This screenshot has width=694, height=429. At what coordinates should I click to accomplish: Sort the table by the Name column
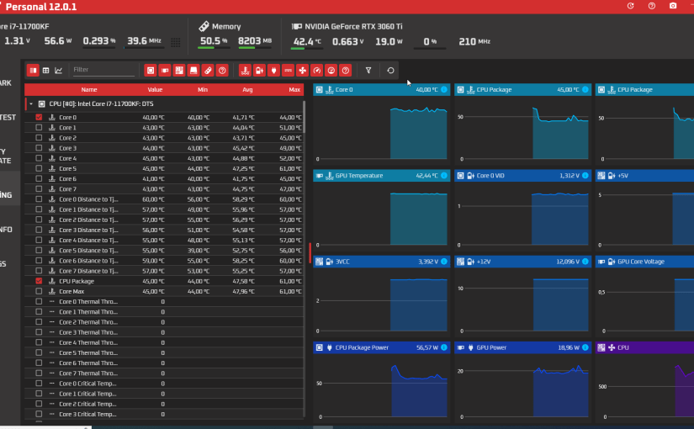[89, 89]
